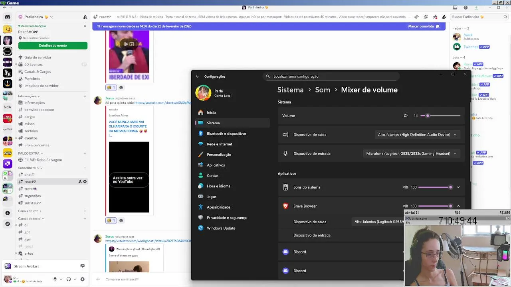Open pinned messages icon in header

(435, 17)
